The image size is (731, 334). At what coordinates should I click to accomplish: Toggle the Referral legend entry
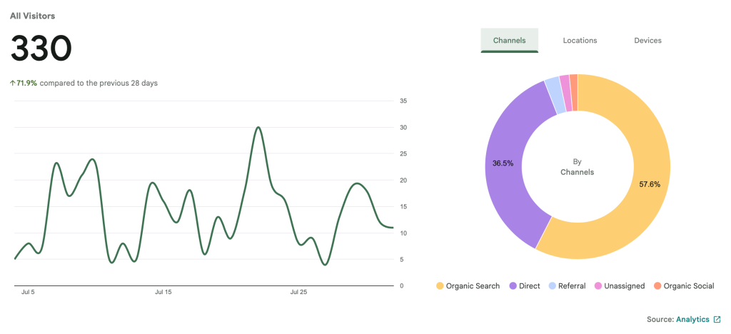pos(567,286)
